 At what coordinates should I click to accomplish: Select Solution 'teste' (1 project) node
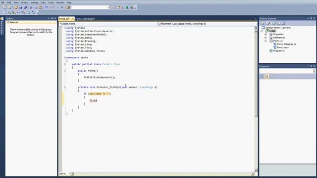278,28
